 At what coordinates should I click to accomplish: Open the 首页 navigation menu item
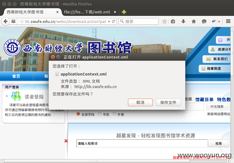click(x=16, y=76)
